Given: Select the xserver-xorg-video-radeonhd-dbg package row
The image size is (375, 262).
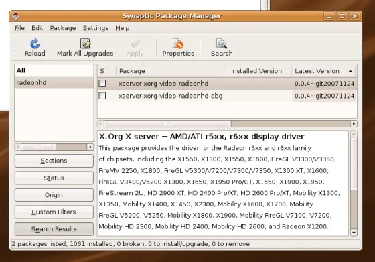Looking at the screenshot, I should click(227, 96).
